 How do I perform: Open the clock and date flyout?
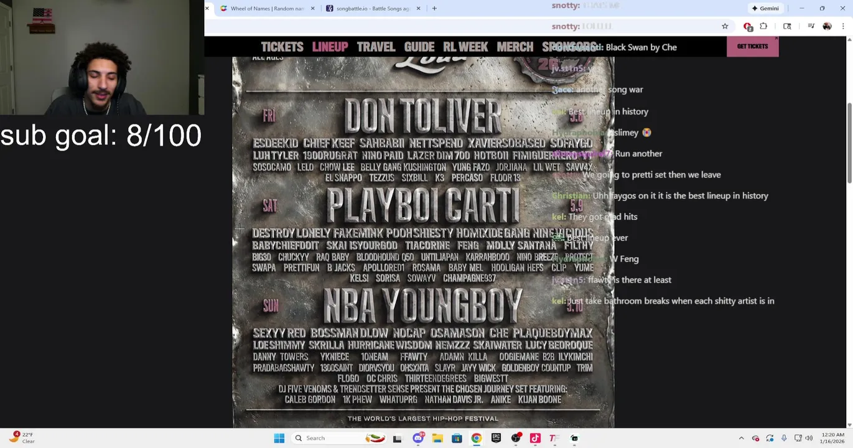tap(832, 438)
